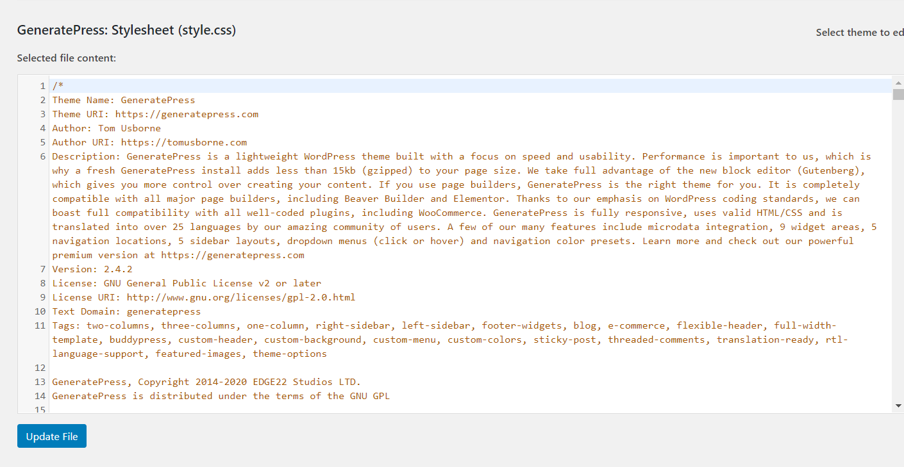Click the 'Author: Tom Usborne' line
The height and width of the screenshot is (467, 904).
[106, 128]
